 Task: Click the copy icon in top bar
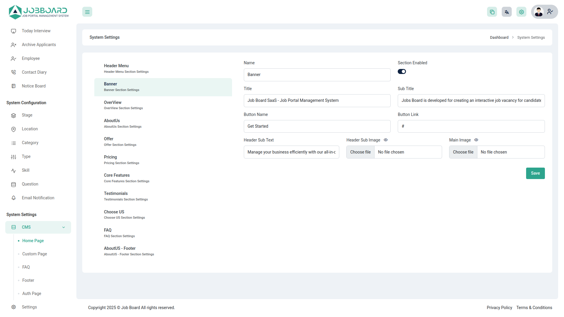click(x=492, y=12)
